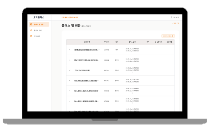The height and width of the screenshot is (128, 211).
Task: Expand the row dated 24.05.14 오후 08:00
Action: click(x=70, y=101)
